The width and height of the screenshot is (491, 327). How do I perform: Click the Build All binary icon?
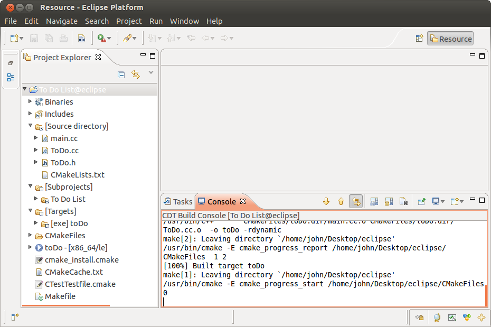pyautogui.click(x=82, y=38)
